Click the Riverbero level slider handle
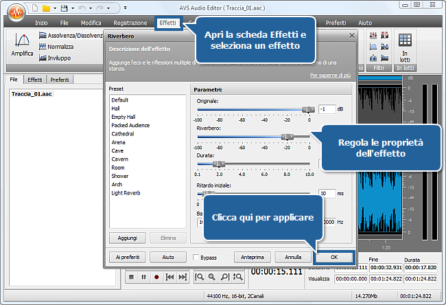Viewport: 446px width, 305px height. point(287,137)
